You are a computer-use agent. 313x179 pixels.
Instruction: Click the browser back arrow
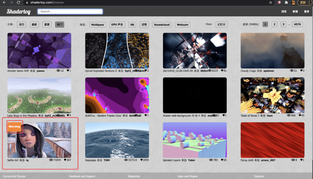pos(5,2)
